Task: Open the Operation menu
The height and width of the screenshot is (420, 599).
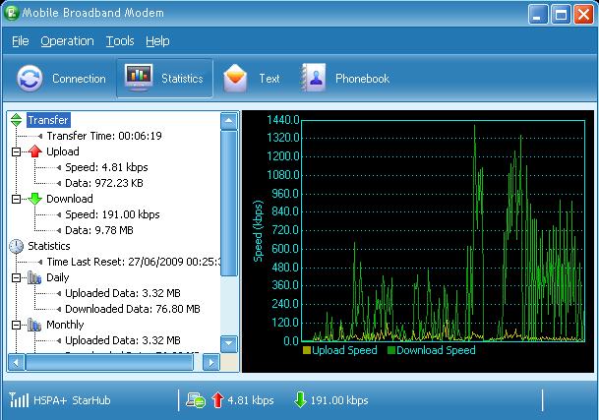Action: 67,41
